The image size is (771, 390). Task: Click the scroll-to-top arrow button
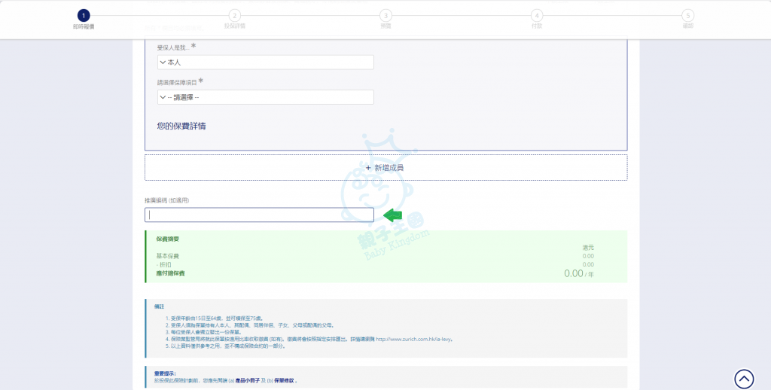coord(744,379)
